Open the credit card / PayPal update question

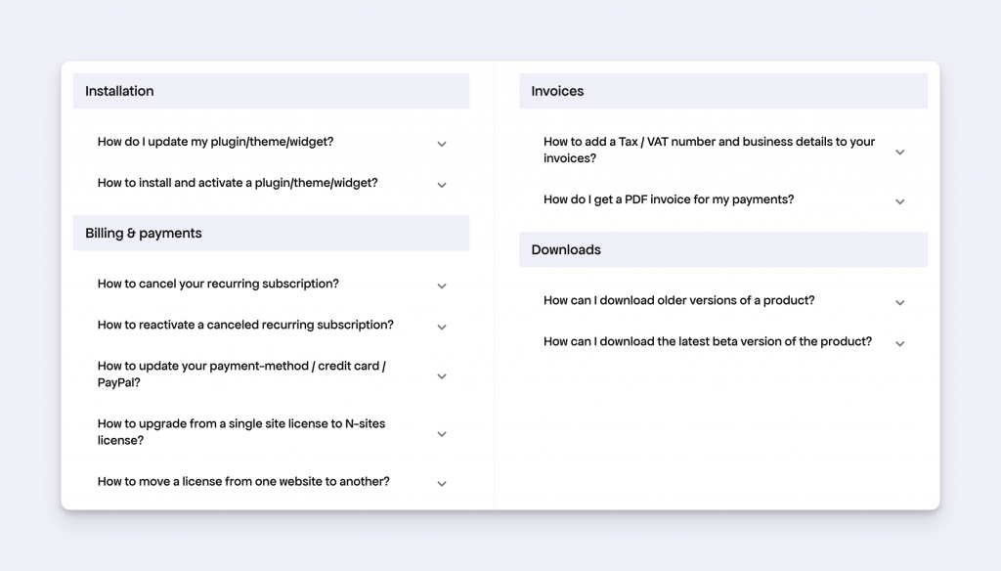point(240,373)
